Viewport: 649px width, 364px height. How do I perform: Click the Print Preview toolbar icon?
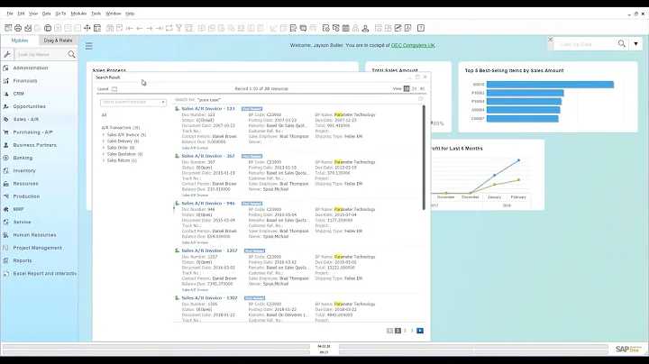(8, 28)
